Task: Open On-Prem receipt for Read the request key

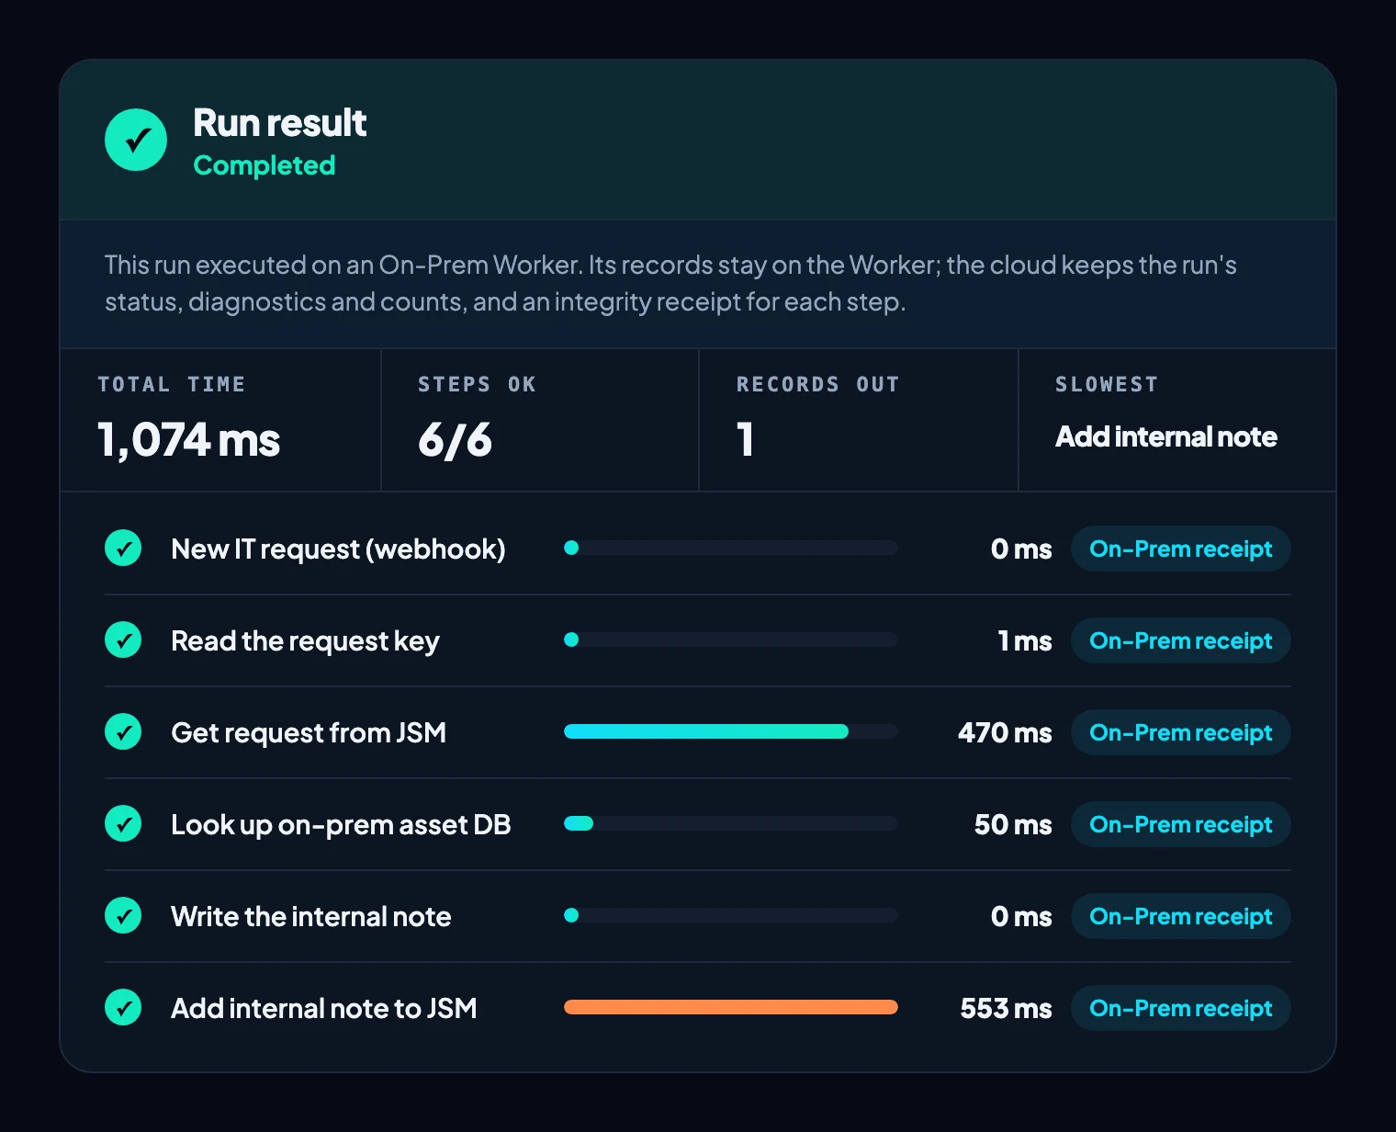Action: click(x=1180, y=640)
